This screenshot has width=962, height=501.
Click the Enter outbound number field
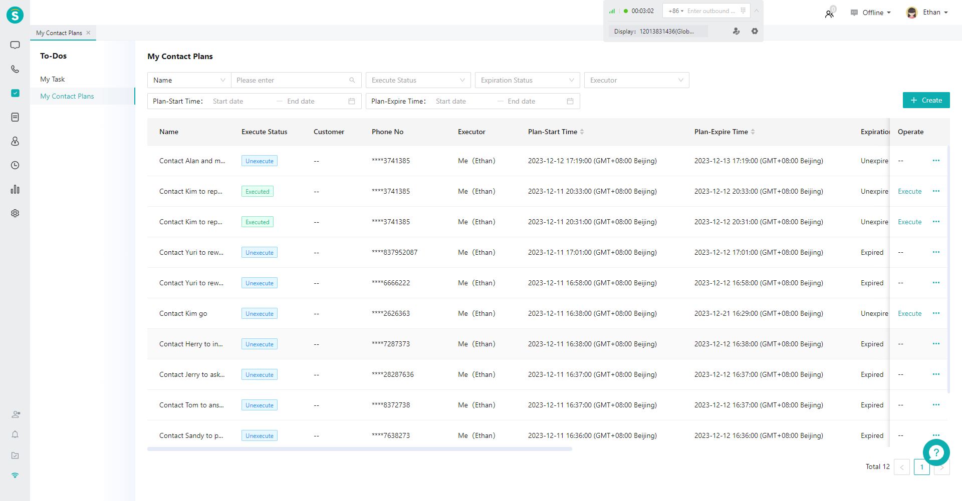tap(711, 11)
